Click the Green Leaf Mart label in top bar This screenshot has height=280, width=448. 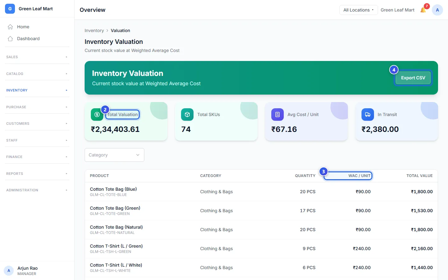point(398,10)
